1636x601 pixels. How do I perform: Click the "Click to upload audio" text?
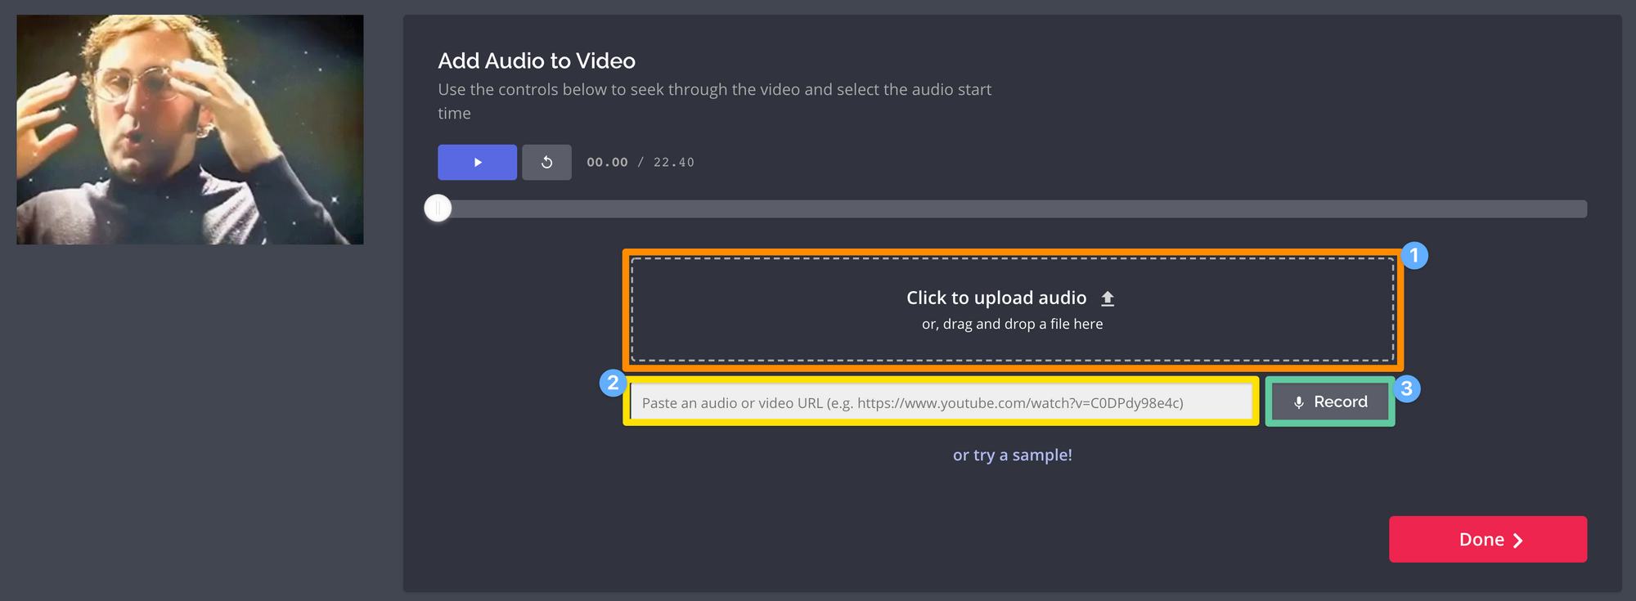coord(996,298)
